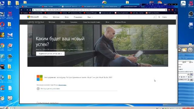Bookmark this page with the star icon

point(166,10)
